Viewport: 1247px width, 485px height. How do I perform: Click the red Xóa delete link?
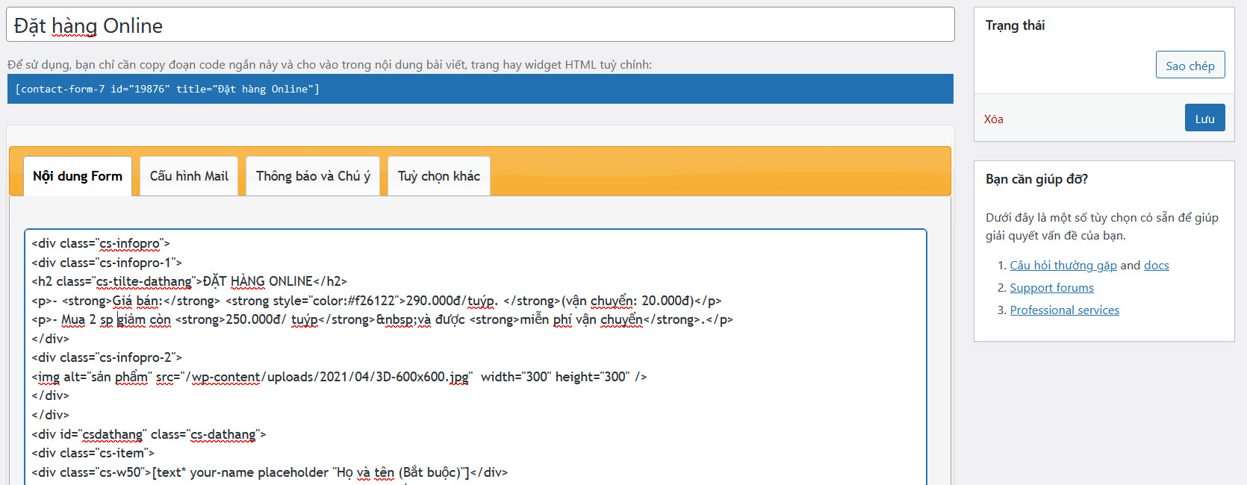pyautogui.click(x=993, y=119)
